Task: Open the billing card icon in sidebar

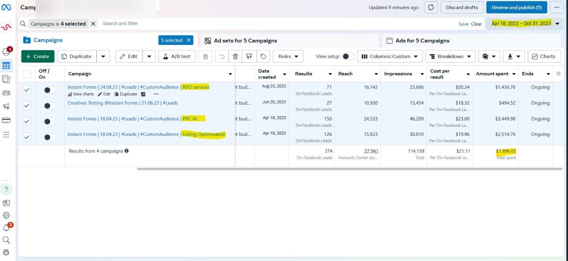Action: pos(6,120)
